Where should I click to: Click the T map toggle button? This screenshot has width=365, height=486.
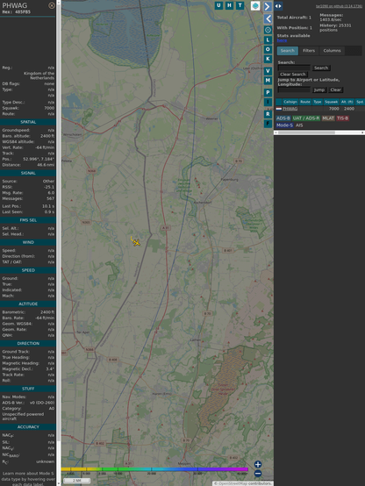(240, 5)
